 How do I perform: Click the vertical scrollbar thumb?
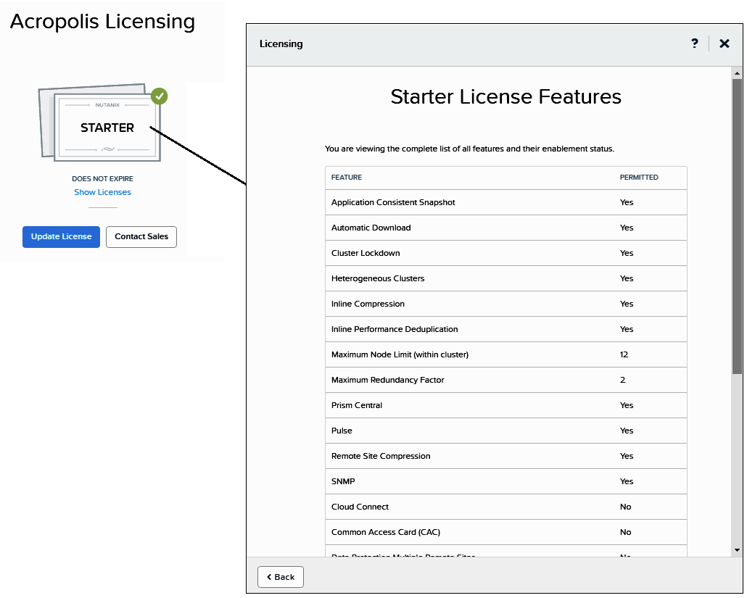point(737,226)
